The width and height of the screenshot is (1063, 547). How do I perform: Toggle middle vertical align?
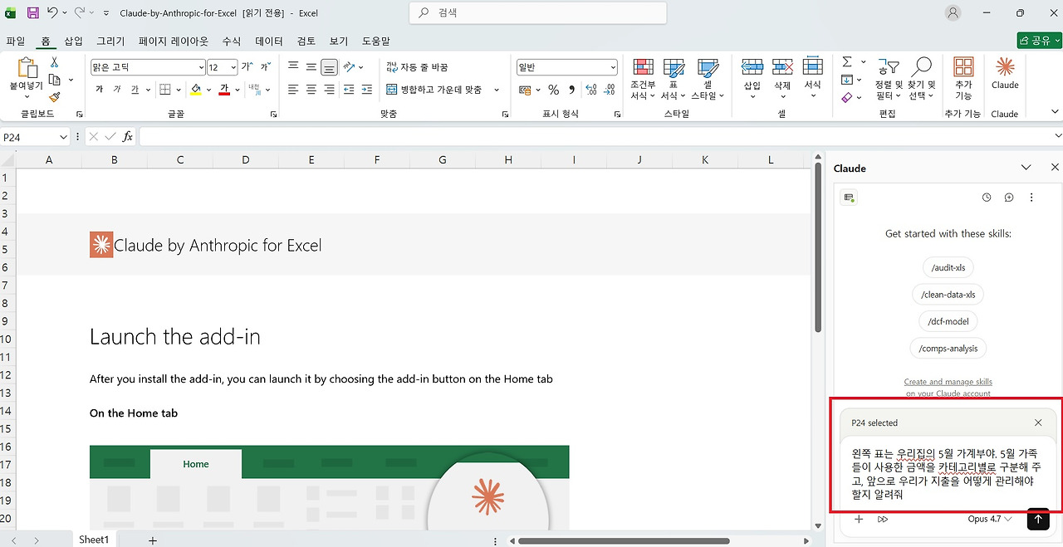311,67
